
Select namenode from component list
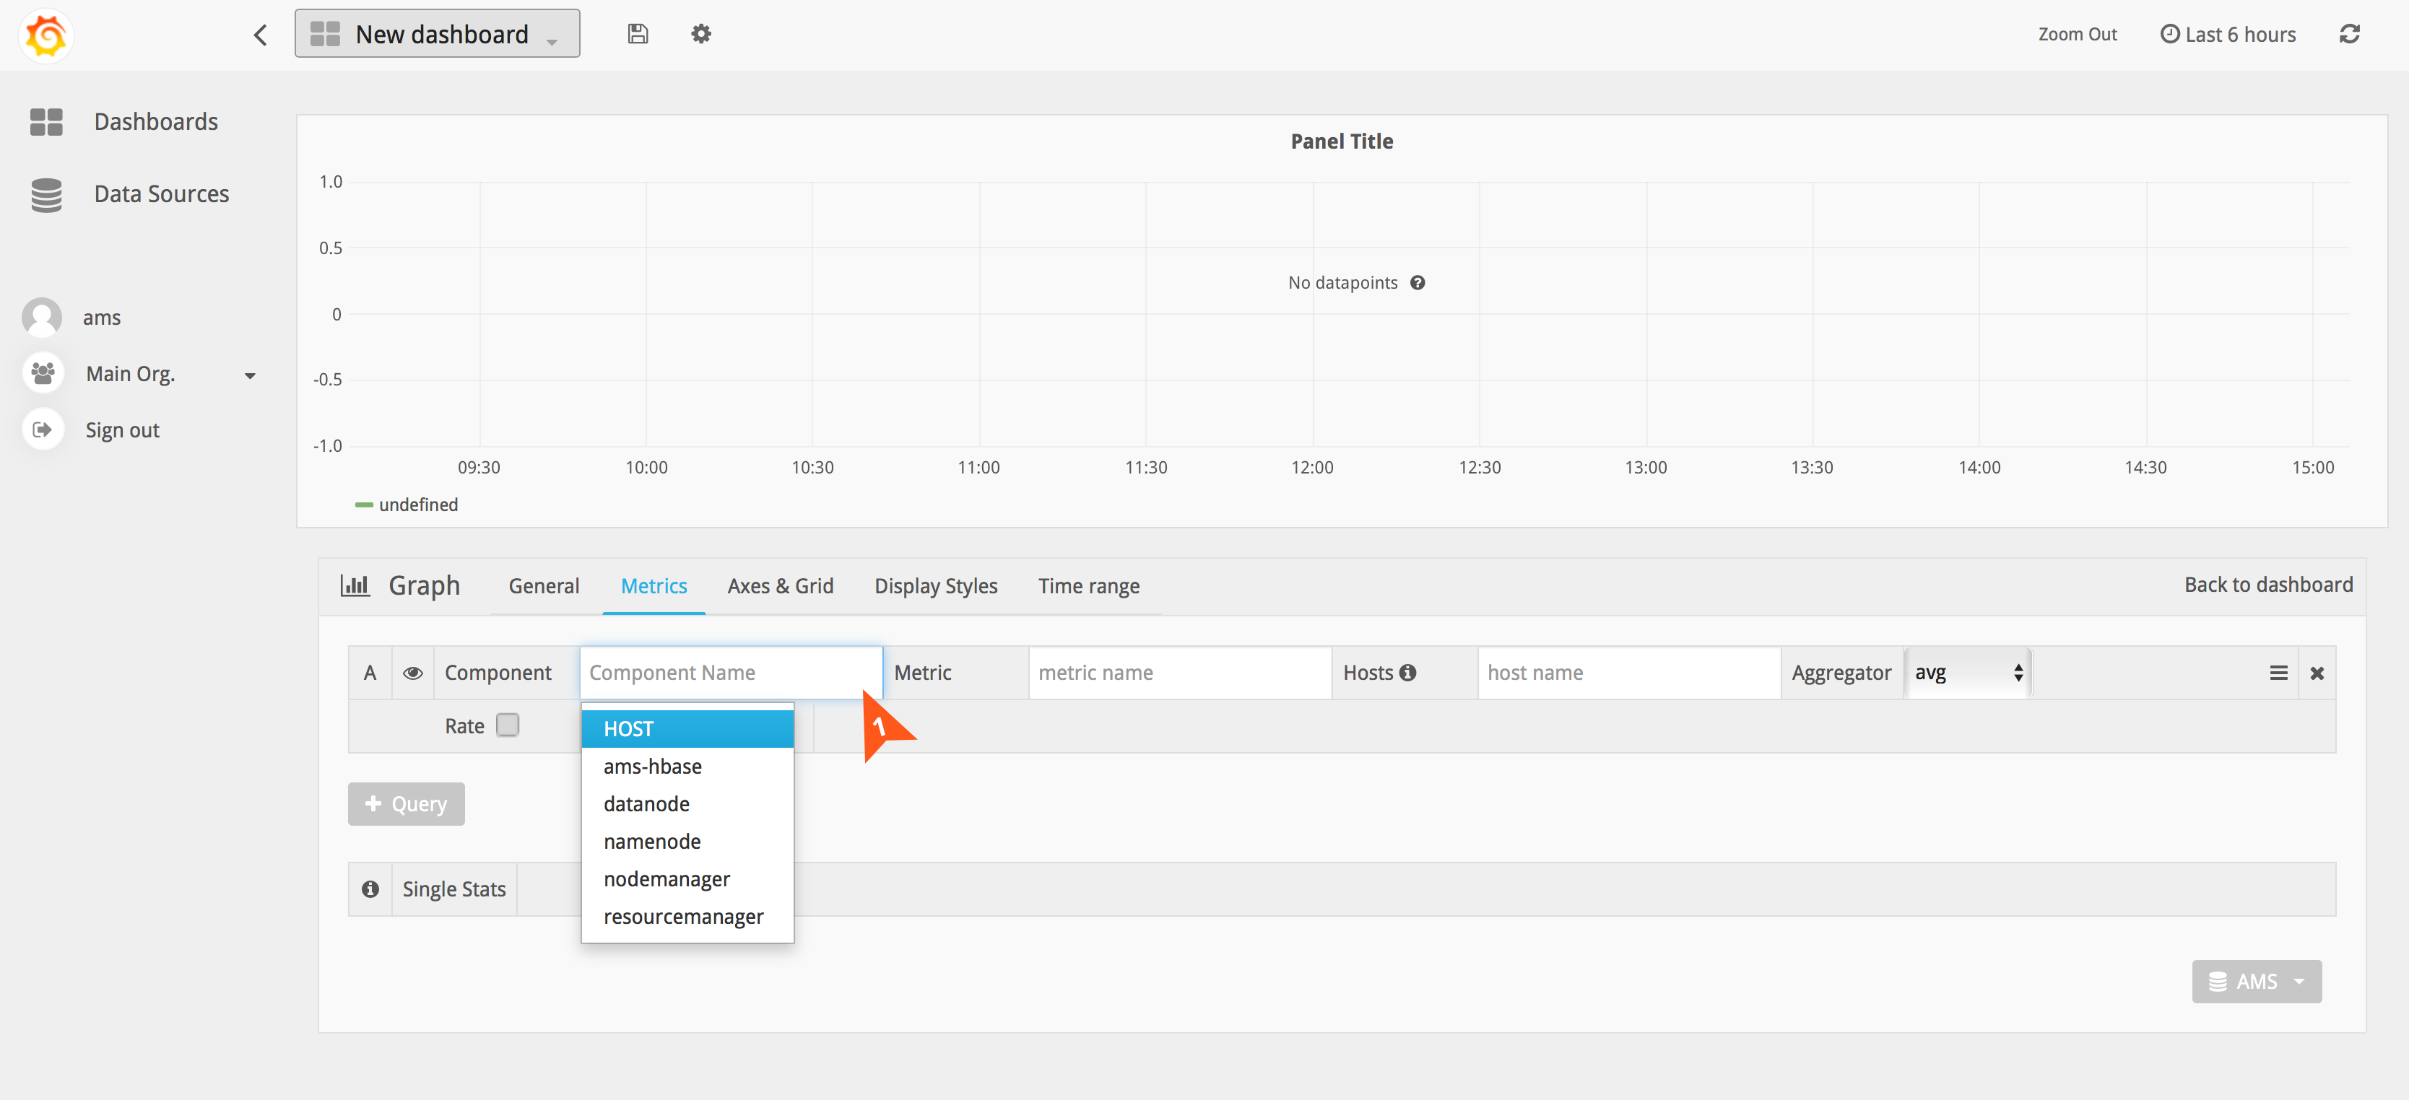point(652,841)
